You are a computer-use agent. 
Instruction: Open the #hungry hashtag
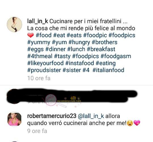[x=79, y=42]
